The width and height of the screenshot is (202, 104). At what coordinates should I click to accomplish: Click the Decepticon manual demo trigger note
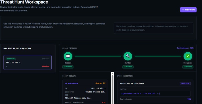(154, 28)
